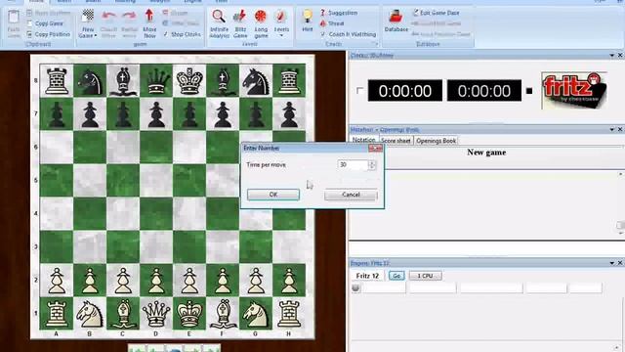
Task: Switch to the Score sheet tab
Action: click(x=396, y=141)
